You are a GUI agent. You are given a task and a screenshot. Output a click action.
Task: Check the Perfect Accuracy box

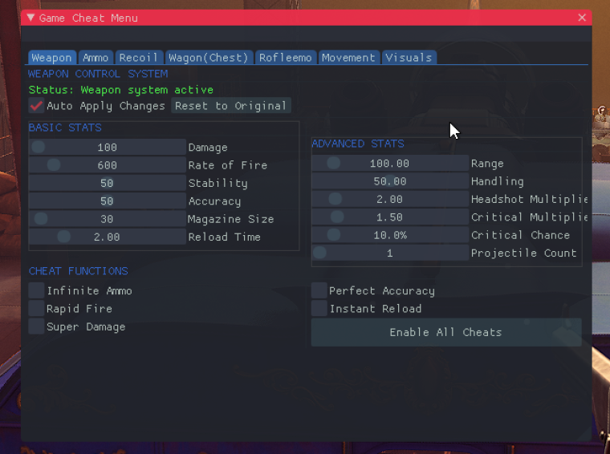319,290
